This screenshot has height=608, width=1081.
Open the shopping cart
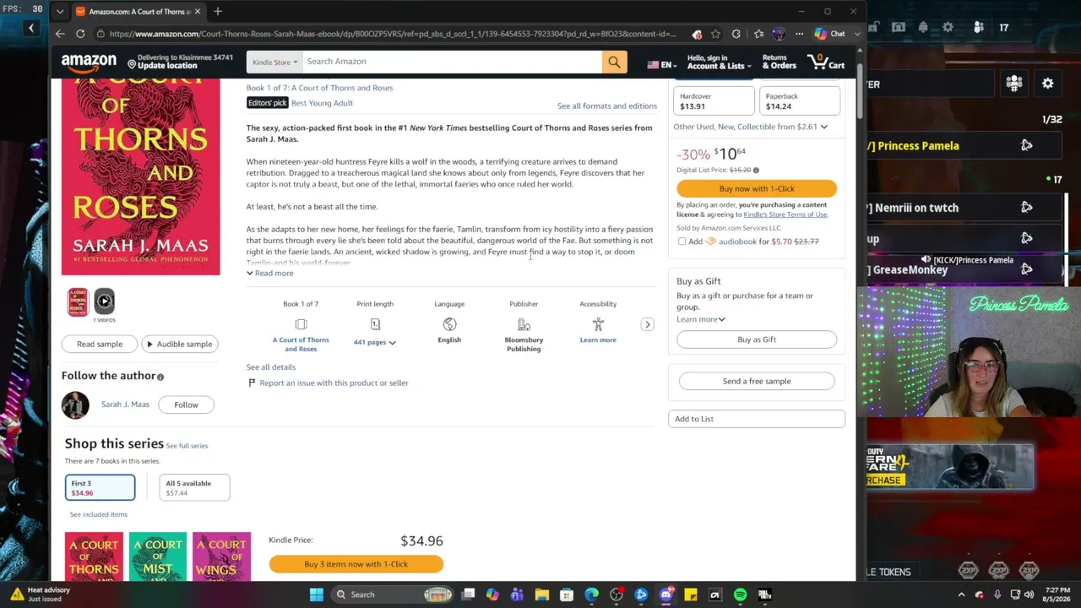(826, 62)
